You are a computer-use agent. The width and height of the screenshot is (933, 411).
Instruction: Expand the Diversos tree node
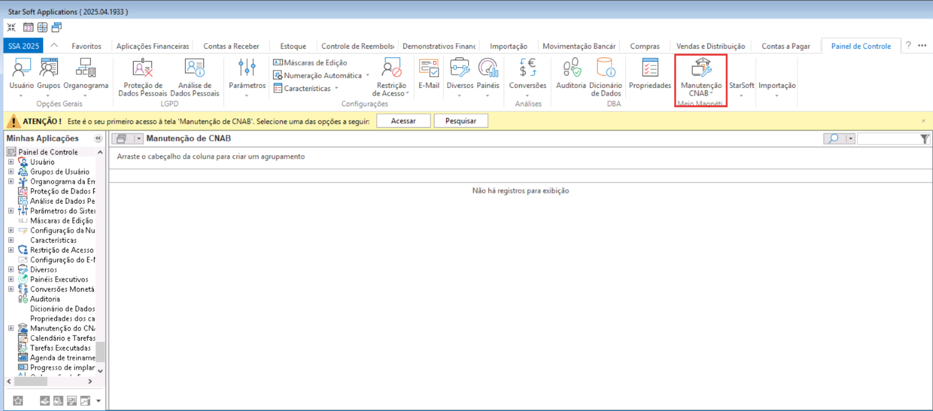pyautogui.click(x=10, y=269)
